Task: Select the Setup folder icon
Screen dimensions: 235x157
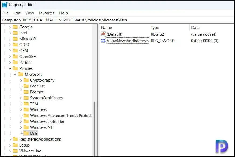Action: (15, 145)
